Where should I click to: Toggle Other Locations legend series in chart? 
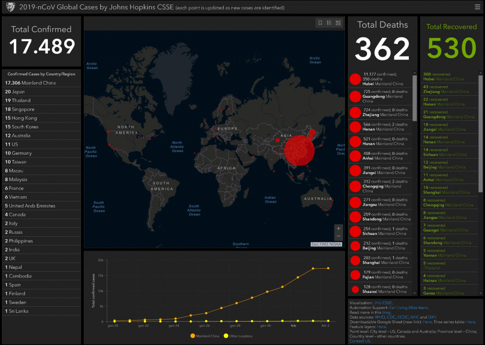pyautogui.click(x=238, y=336)
